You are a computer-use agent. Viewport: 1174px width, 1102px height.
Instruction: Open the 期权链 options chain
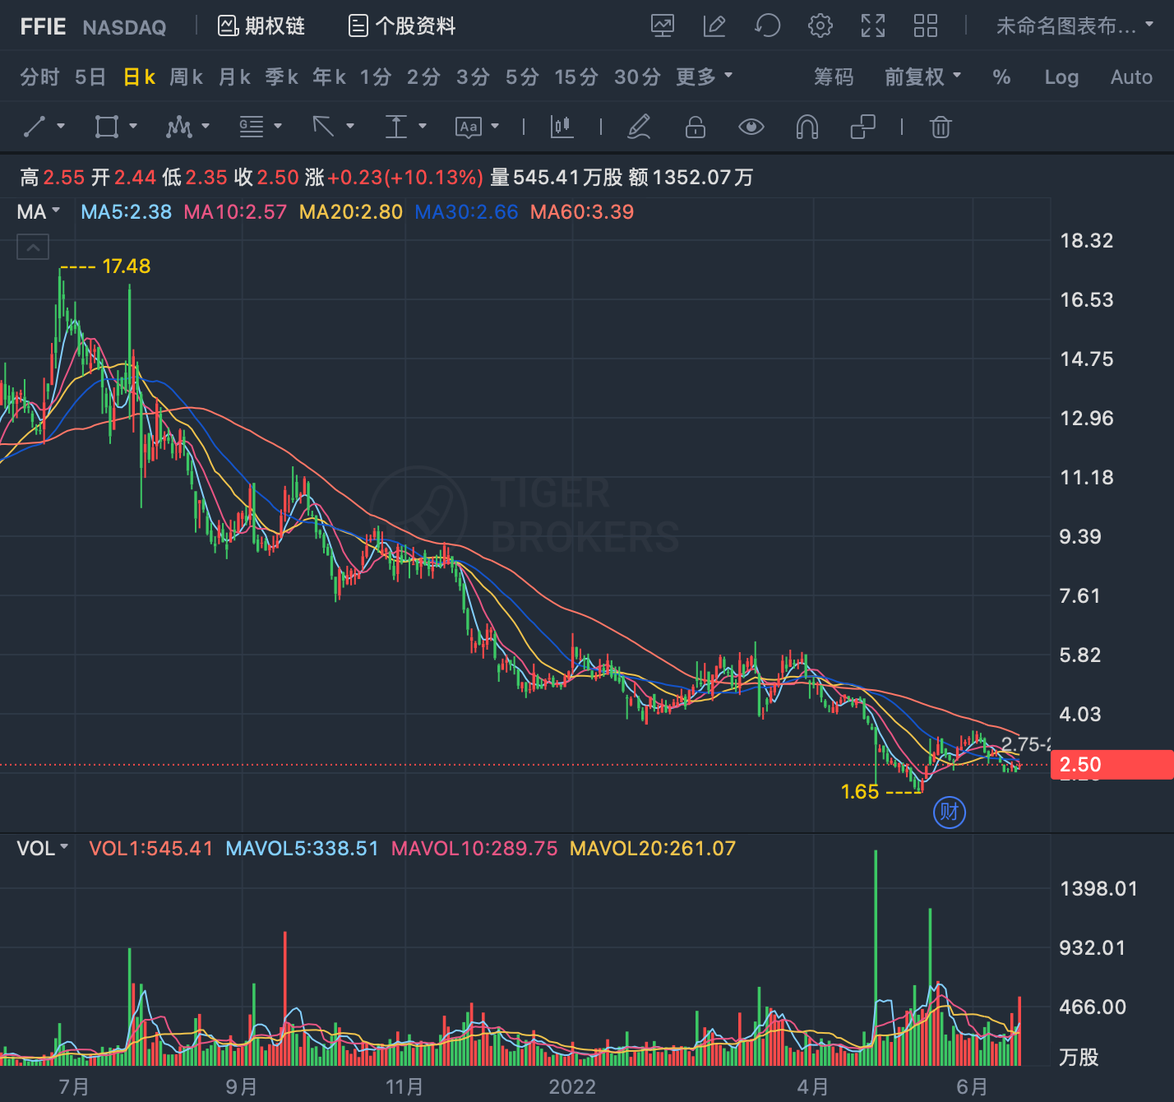(261, 26)
